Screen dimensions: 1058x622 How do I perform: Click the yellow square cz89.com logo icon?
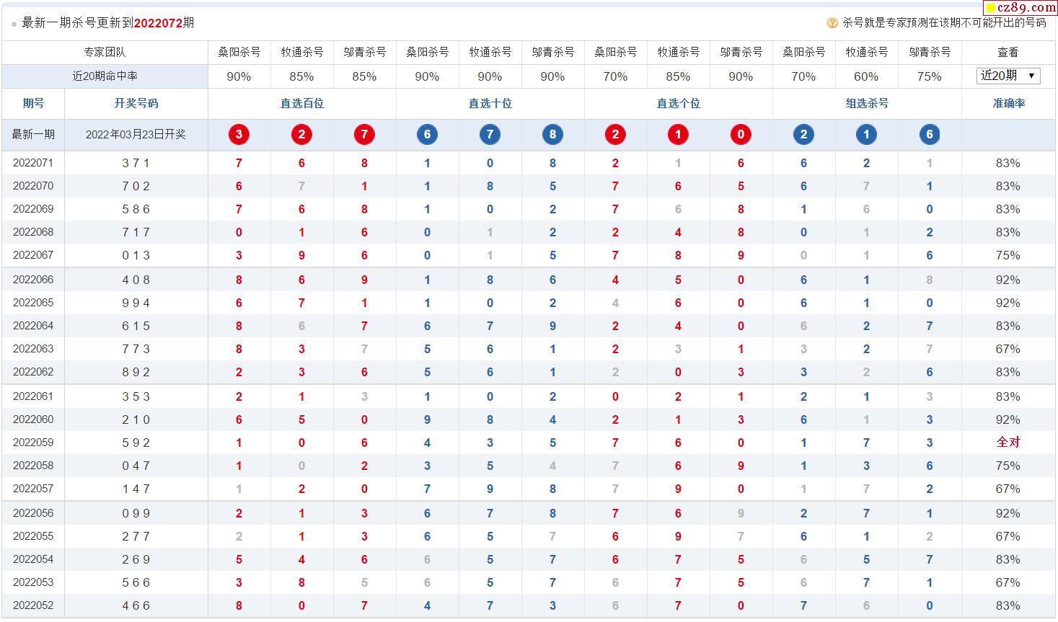[x=991, y=8]
